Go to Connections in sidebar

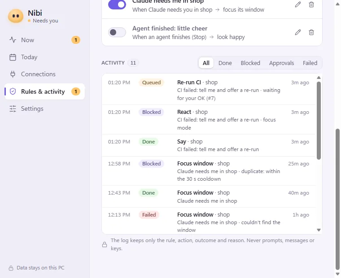pos(45,74)
